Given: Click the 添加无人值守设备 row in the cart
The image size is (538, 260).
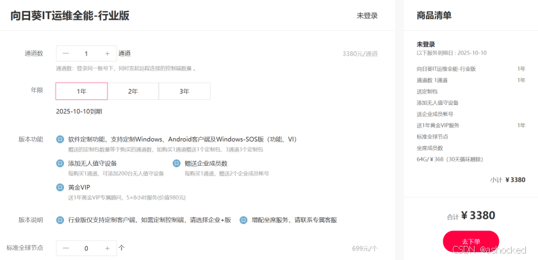Looking at the screenshot, I should [x=471, y=102].
